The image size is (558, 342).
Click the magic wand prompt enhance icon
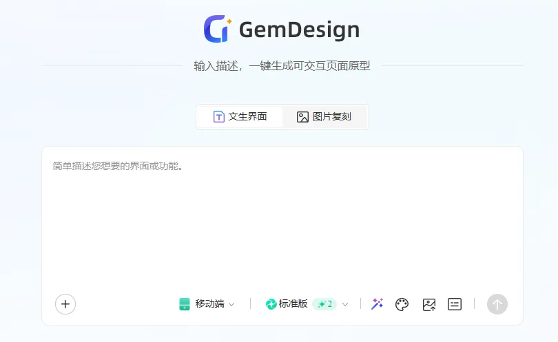(x=377, y=304)
